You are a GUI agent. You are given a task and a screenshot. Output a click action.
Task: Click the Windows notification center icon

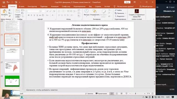point(173,97)
